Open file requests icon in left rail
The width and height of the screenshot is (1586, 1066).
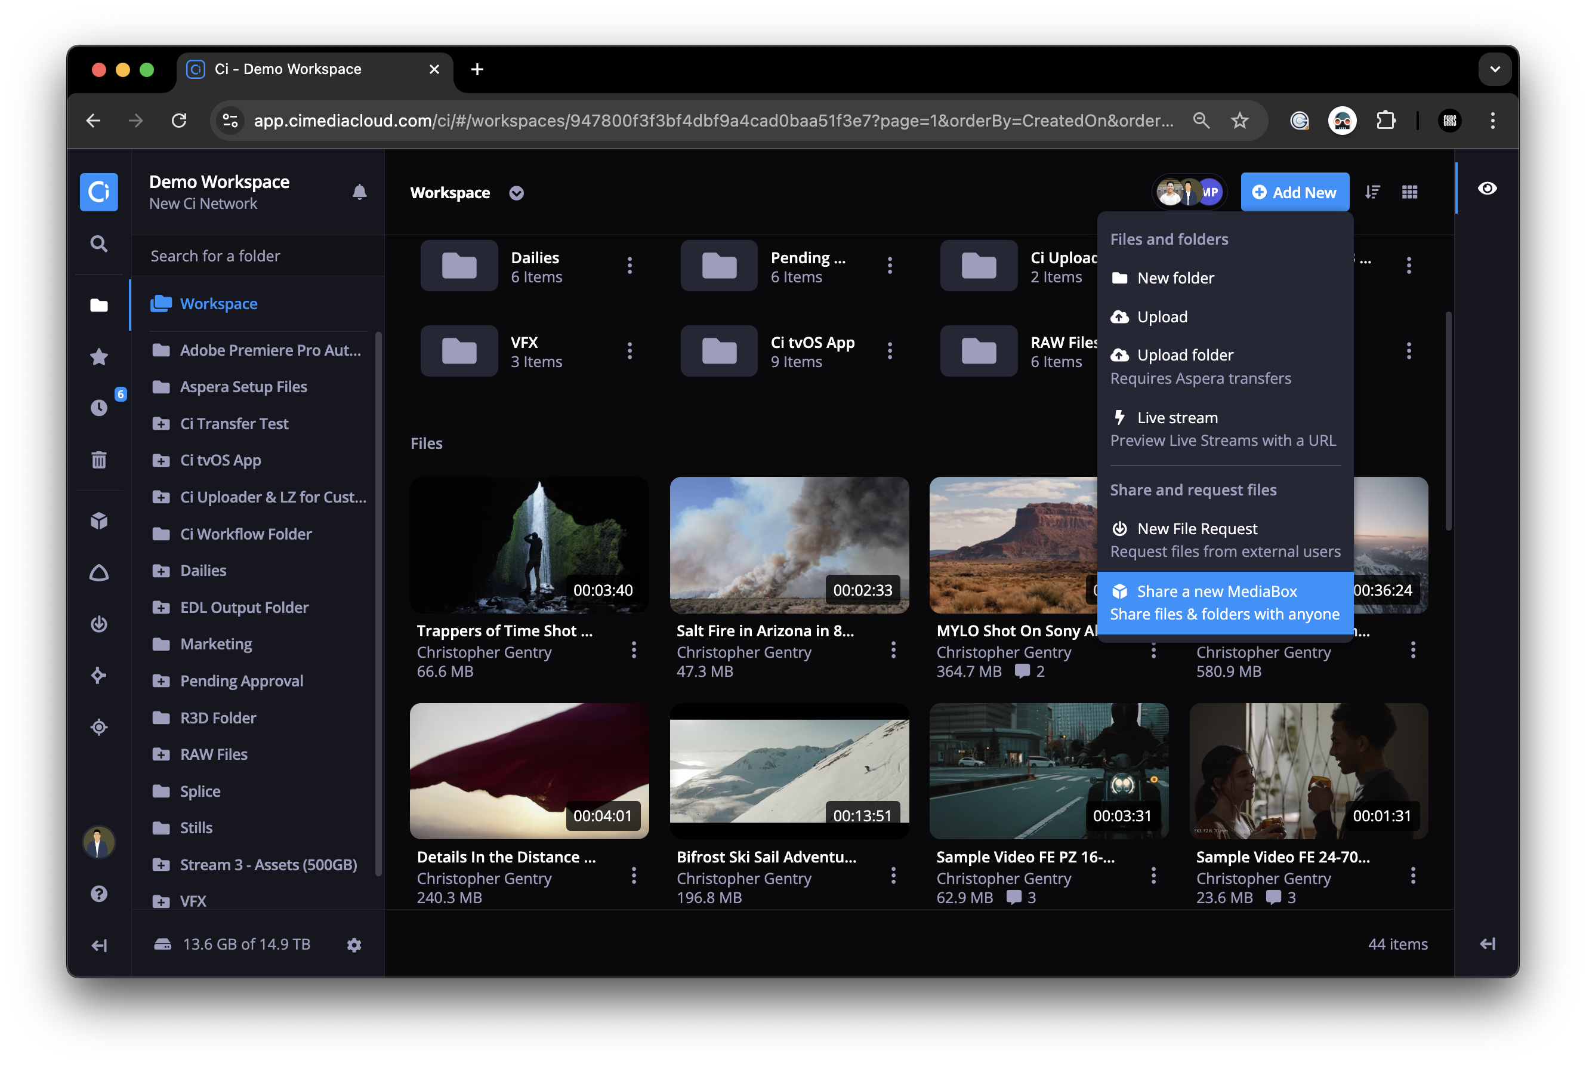point(98,624)
